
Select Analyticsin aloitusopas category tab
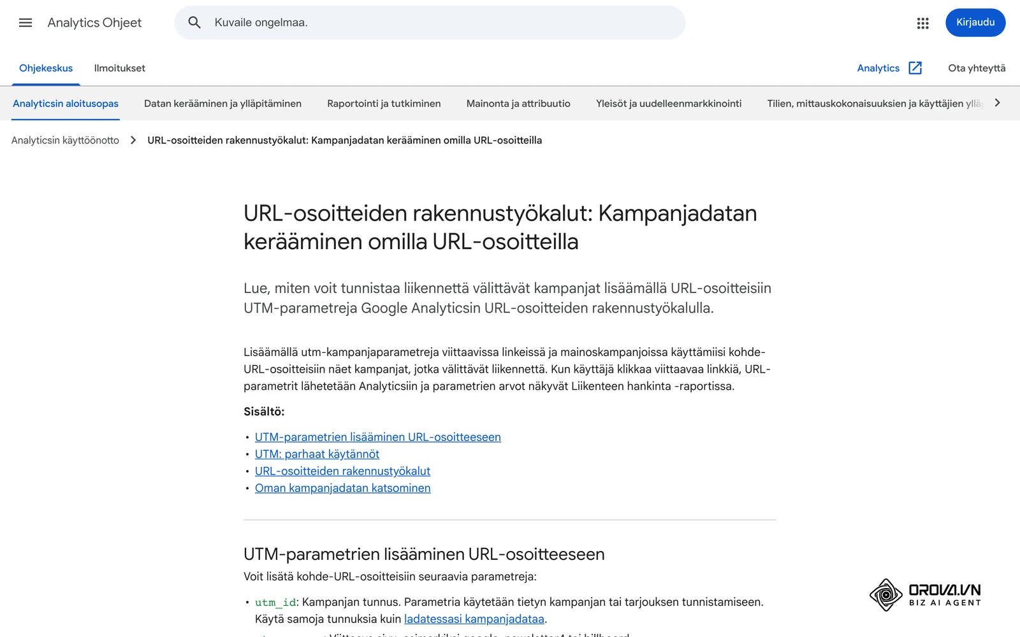coord(66,103)
